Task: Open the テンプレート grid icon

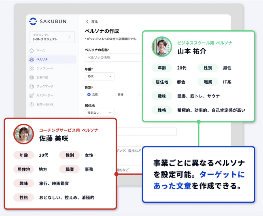Action: [32, 68]
